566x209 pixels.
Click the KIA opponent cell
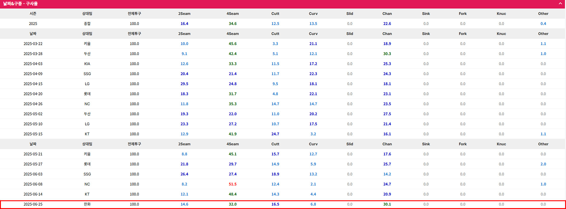point(87,64)
